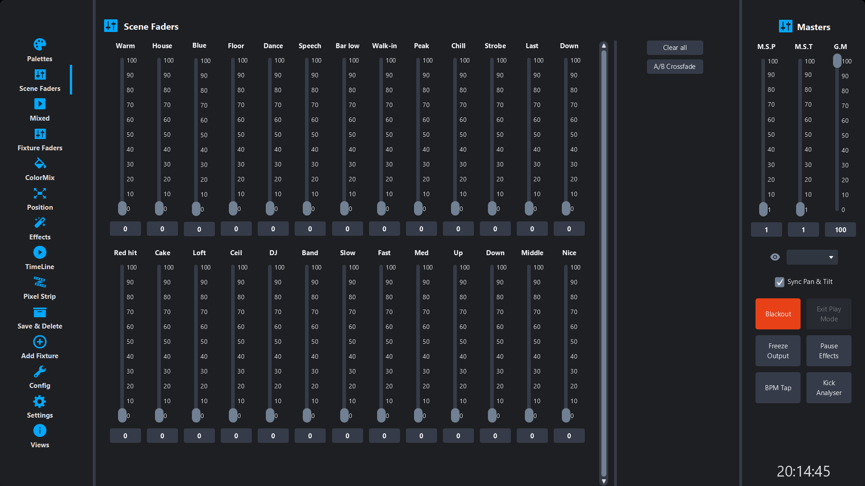The height and width of the screenshot is (486, 865).
Task: Open the Config wrench icon
Action: click(x=40, y=371)
